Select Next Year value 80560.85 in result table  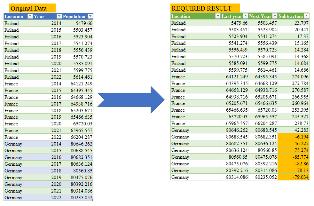263,150
